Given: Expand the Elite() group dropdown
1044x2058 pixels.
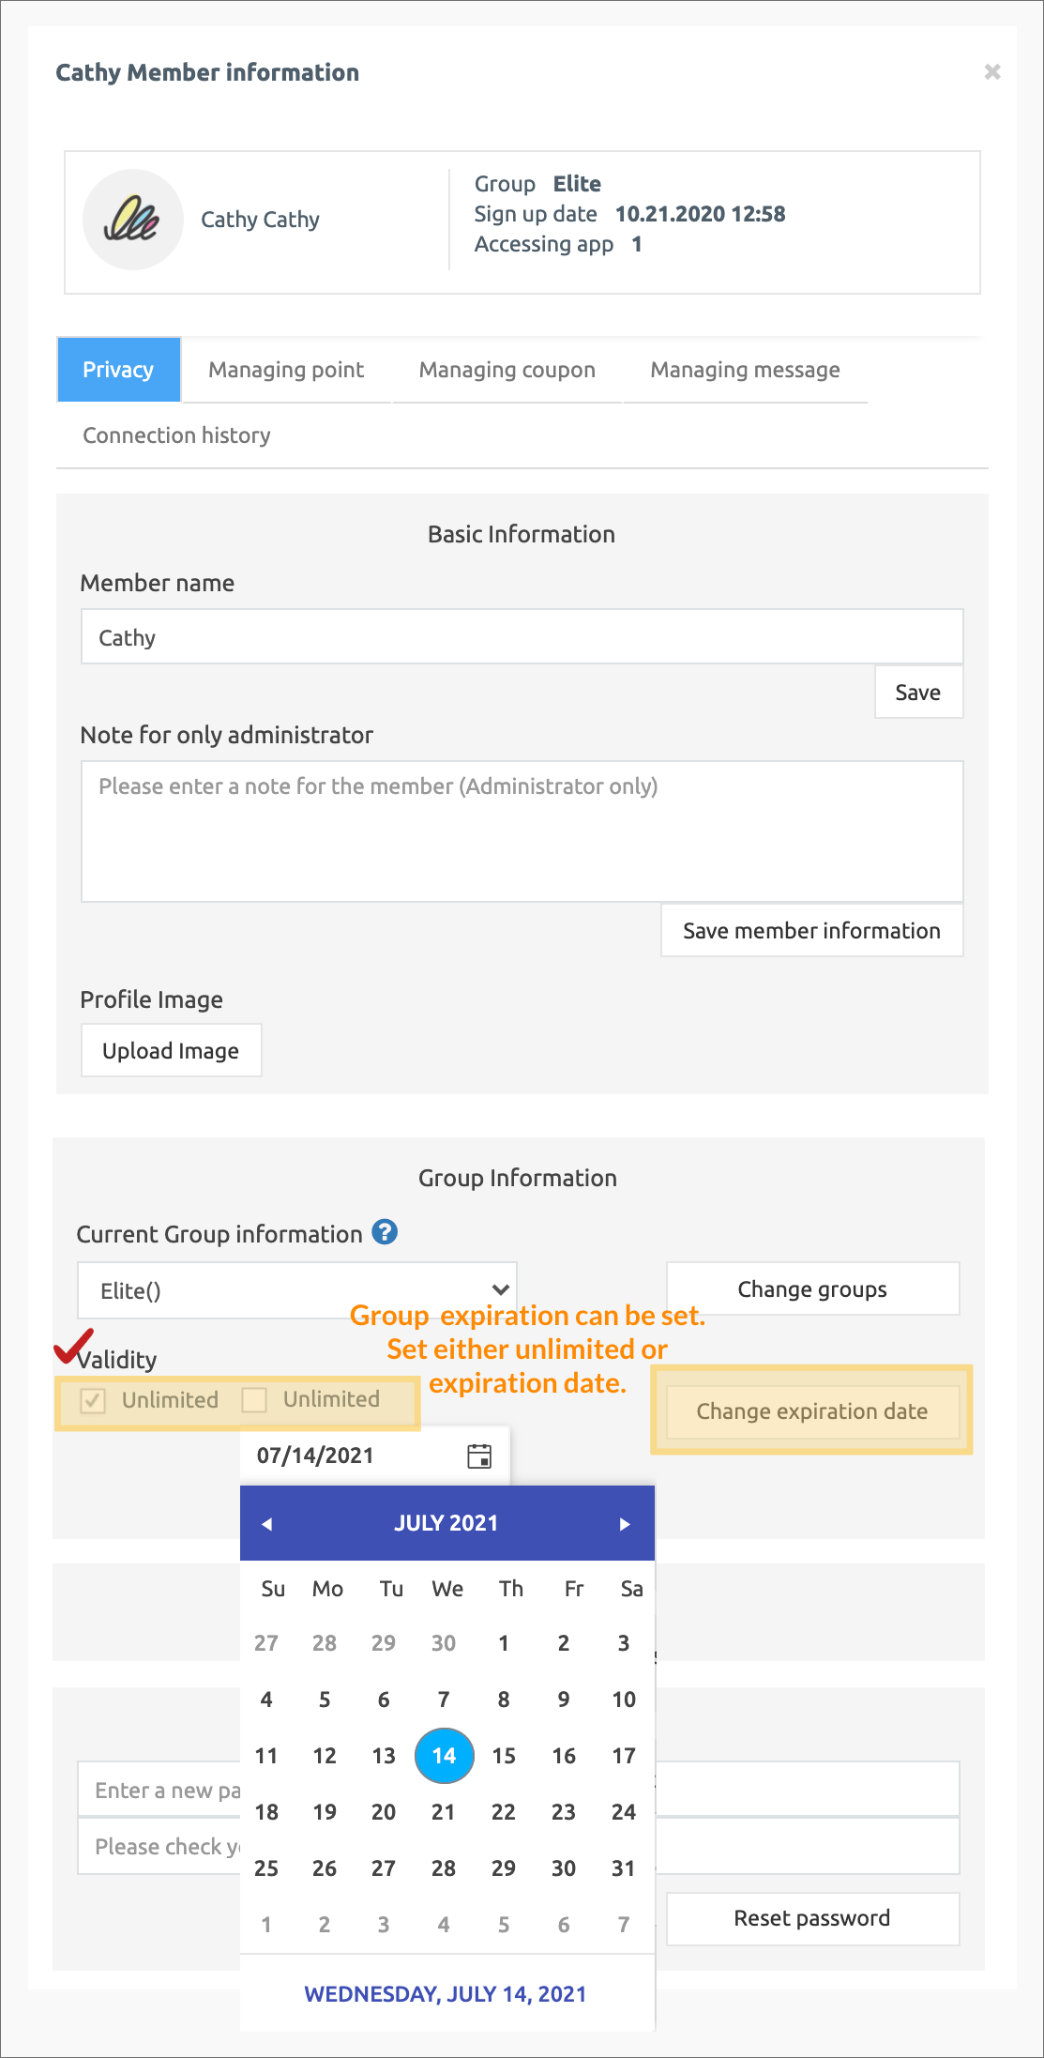Looking at the screenshot, I should click(296, 1290).
